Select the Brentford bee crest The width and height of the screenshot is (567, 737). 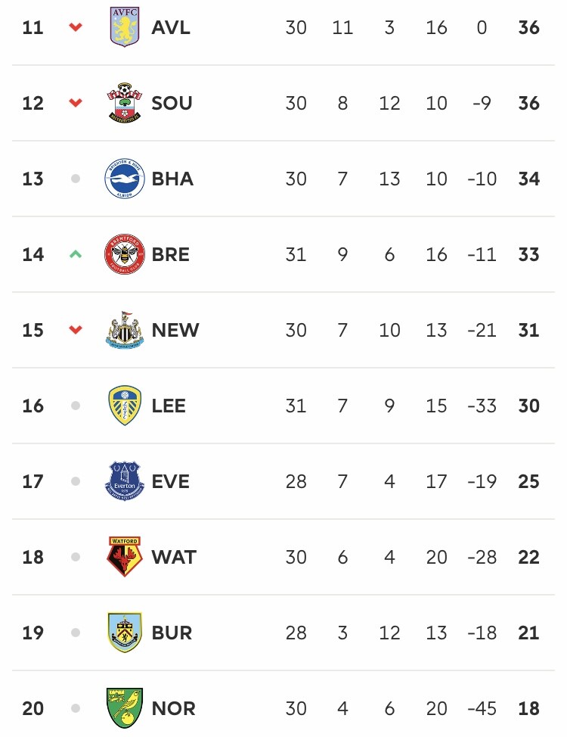tap(125, 254)
